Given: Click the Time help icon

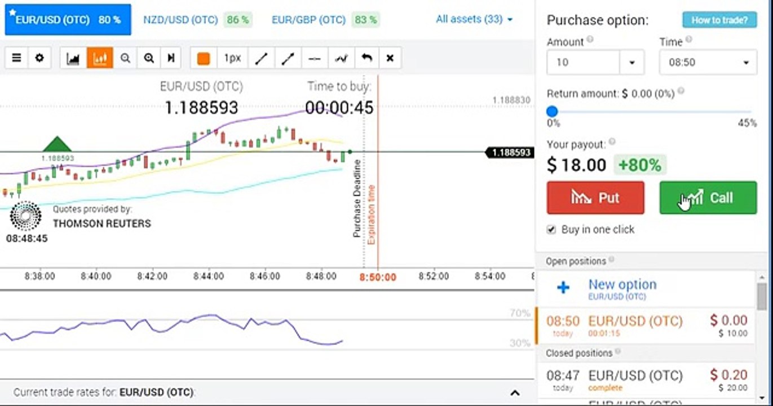Looking at the screenshot, I should tap(688, 39).
